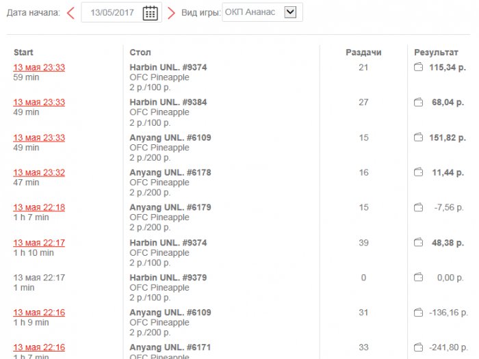Open the calendar date picker icon

coord(151,13)
